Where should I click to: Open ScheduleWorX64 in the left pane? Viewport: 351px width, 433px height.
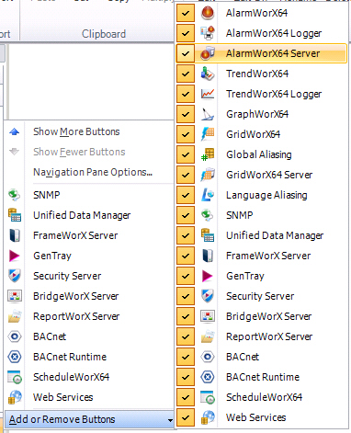click(71, 377)
